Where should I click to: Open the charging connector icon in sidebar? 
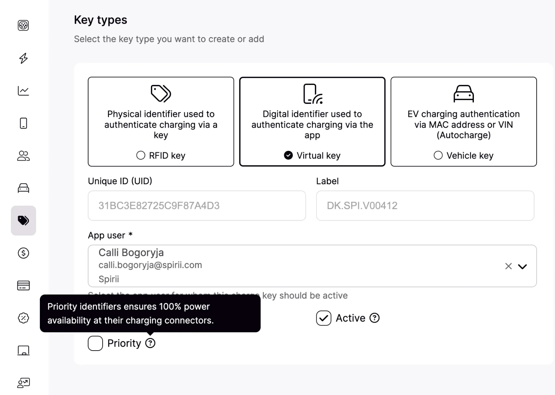tap(23, 25)
